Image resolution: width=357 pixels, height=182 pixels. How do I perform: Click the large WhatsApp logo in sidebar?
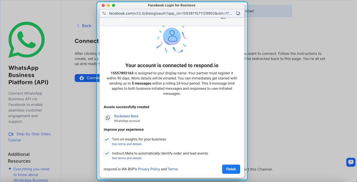point(26,40)
